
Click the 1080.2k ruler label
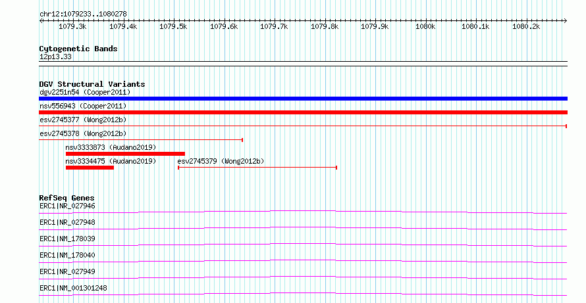coord(526,27)
